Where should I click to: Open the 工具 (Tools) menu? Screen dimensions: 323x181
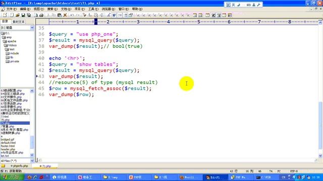(x=93, y=9)
